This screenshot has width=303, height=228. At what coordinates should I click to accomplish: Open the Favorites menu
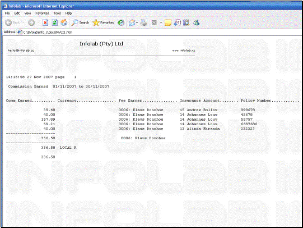coord(42,13)
